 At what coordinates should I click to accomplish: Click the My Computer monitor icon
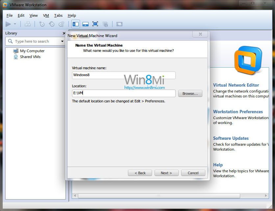click(15, 51)
